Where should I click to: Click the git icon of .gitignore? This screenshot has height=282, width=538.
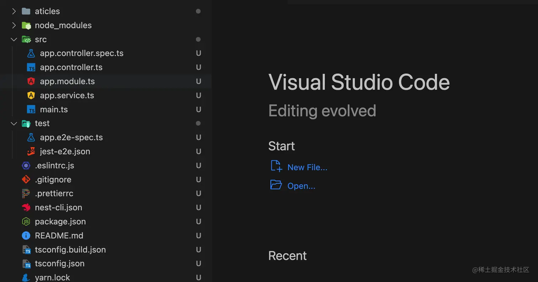[x=26, y=180]
